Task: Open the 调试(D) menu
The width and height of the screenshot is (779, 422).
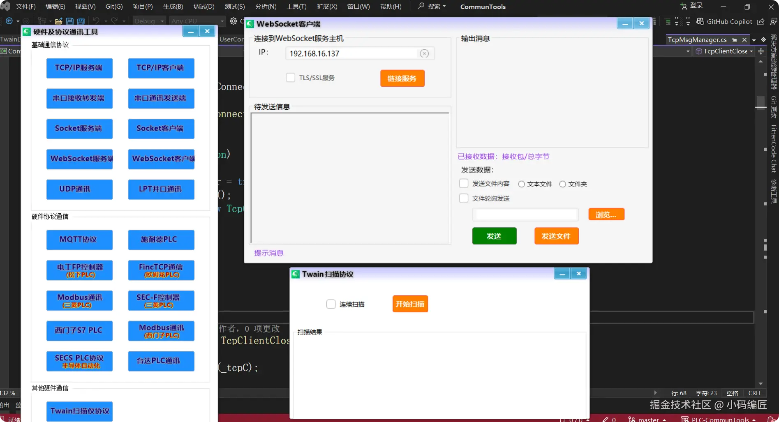Action: click(204, 7)
